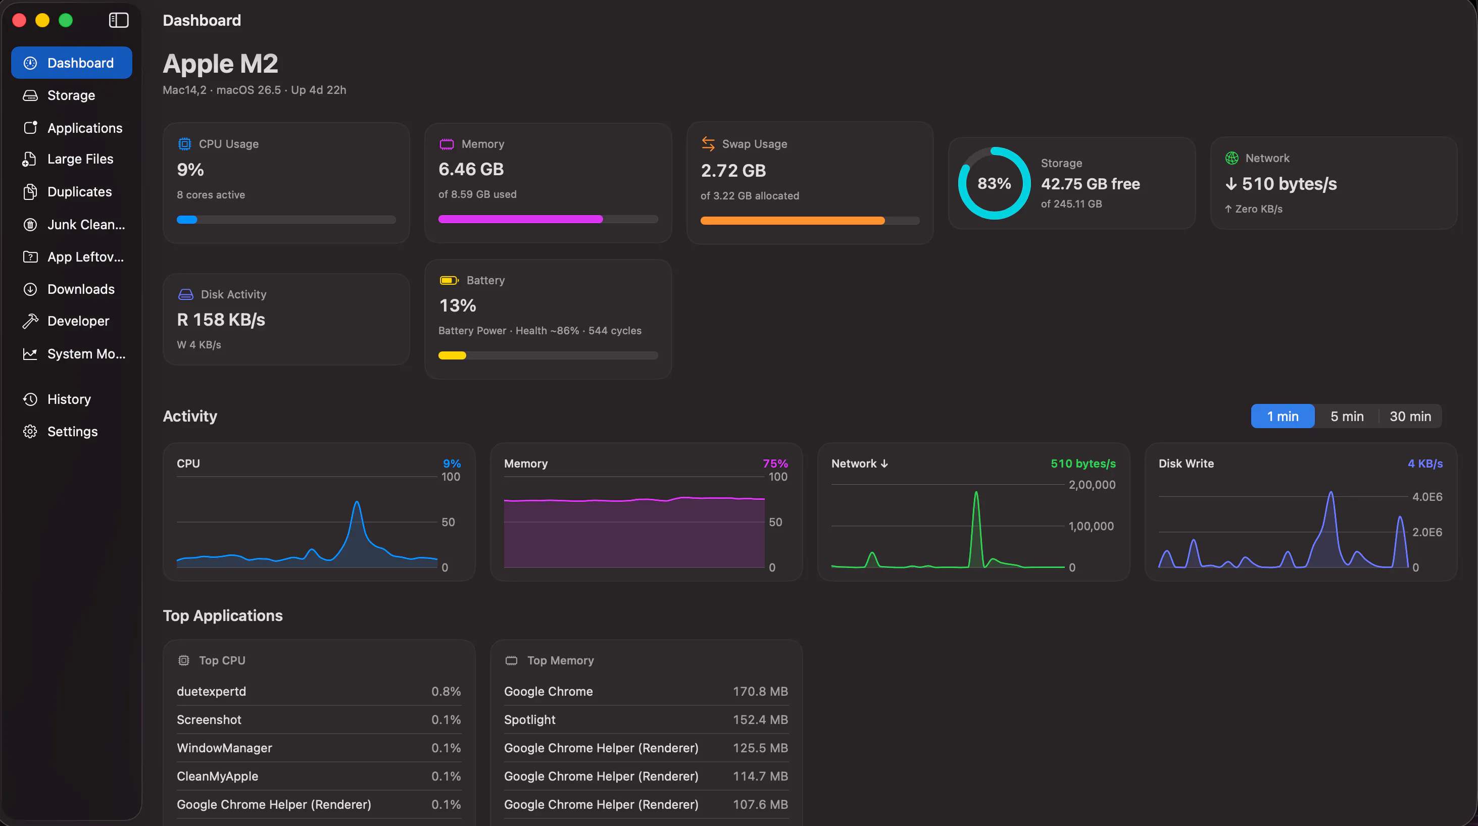Click the CPU Usage progress bar
This screenshot has height=826, width=1478.
pyautogui.click(x=286, y=220)
